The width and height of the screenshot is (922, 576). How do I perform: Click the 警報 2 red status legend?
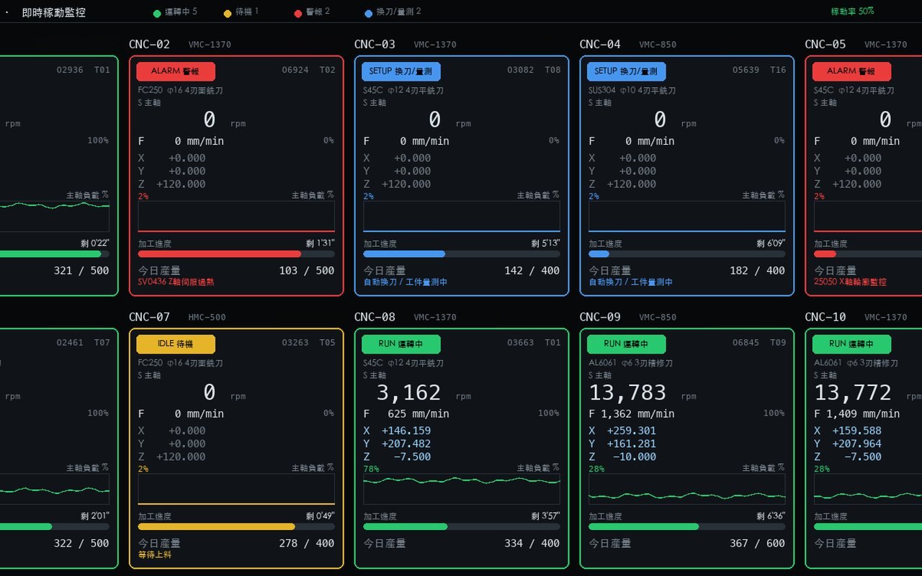click(x=312, y=12)
